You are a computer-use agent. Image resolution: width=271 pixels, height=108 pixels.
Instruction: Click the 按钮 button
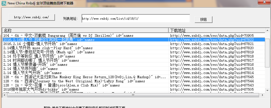click(x=203, y=19)
